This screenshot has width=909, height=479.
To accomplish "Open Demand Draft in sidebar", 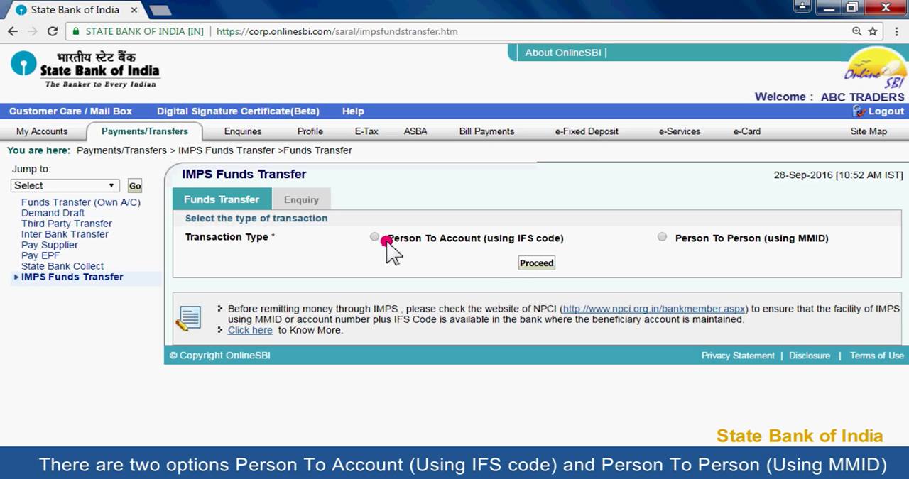I will [53, 213].
